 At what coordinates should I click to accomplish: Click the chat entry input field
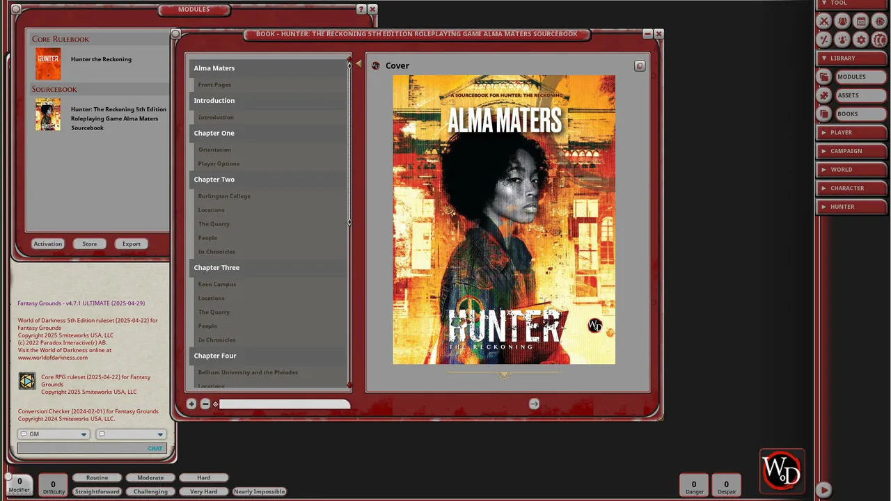pos(92,448)
